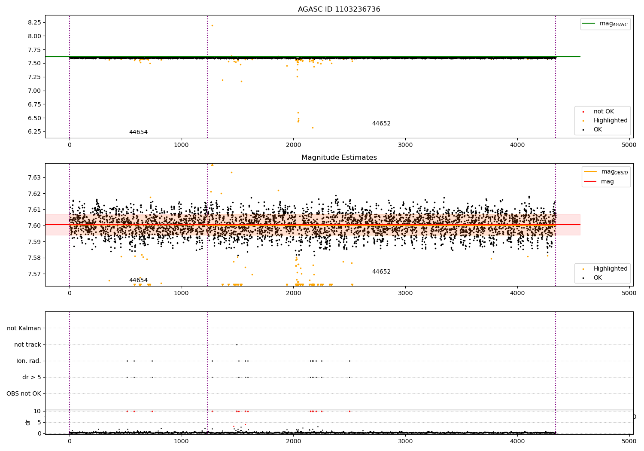Click the 'dr' y-axis label
This screenshot has height=451, width=644.
[x=28, y=422]
